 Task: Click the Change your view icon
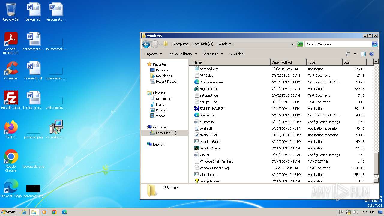(x=348, y=54)
